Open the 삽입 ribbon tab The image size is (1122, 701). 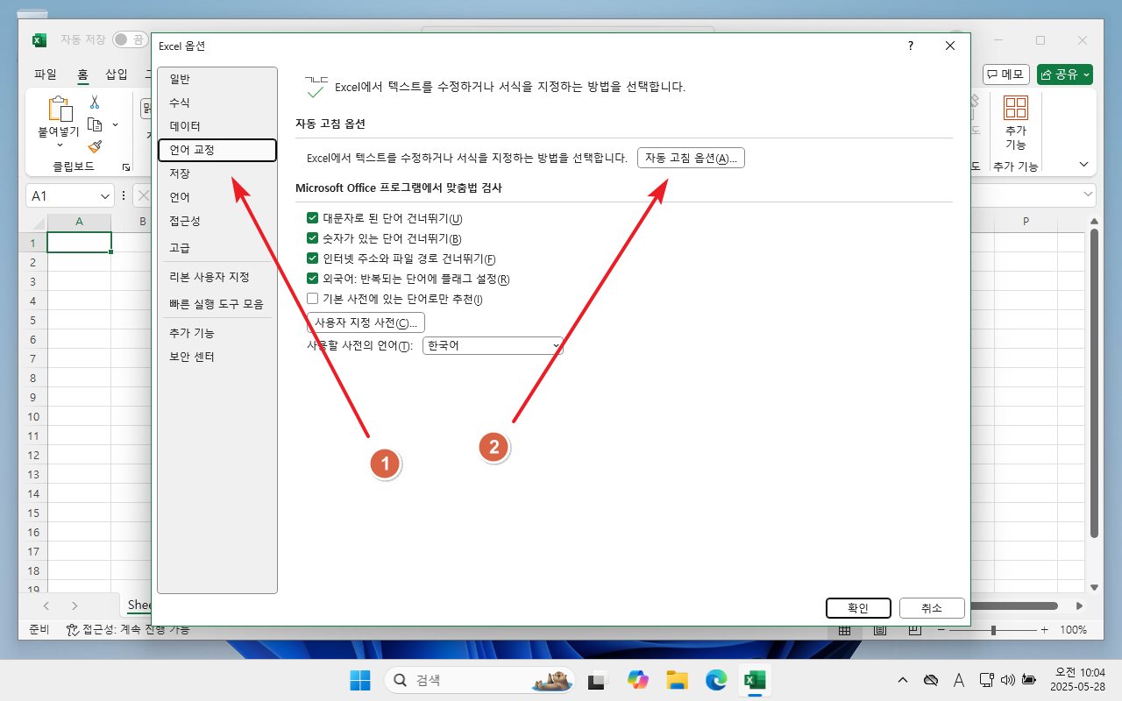[116, 74]
